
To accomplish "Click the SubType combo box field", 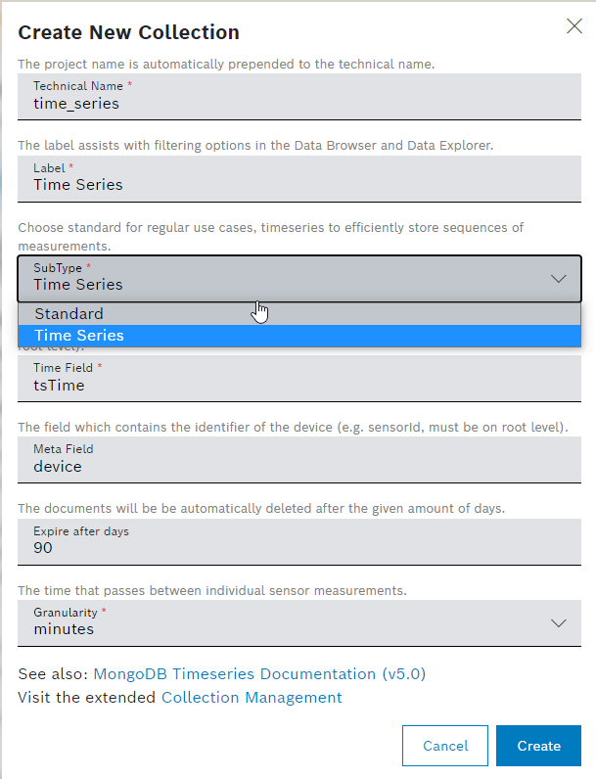I will 284,279.
